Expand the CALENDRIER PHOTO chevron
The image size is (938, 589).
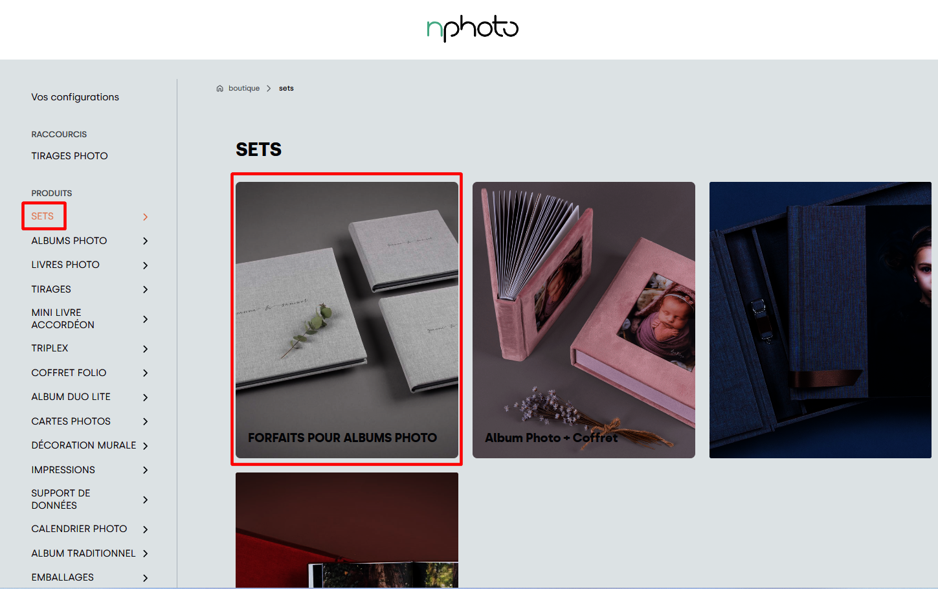pos(146,529)
